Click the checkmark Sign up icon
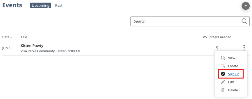The width and height of the screenshot is (252, 99). coord(223,74)
